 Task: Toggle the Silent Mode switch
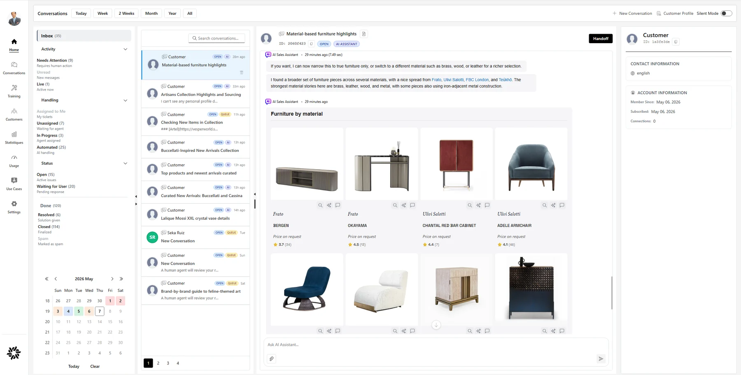pos(726,13)
